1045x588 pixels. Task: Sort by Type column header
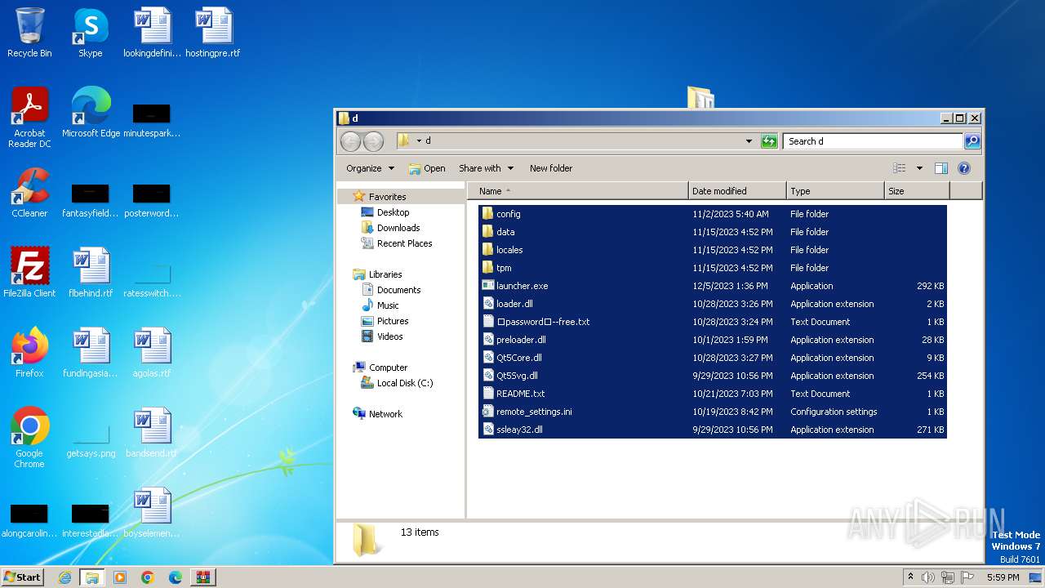click(x=835, y=191)
